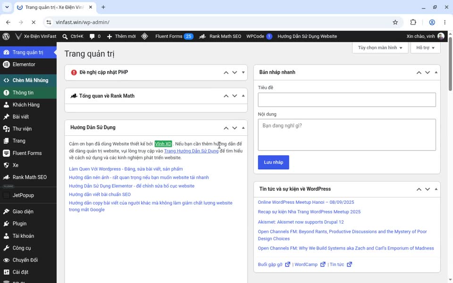Screen dimensions: 453x283
Task: Open Xe Điện VinFast site menu
Action: (x=36, y=36)
